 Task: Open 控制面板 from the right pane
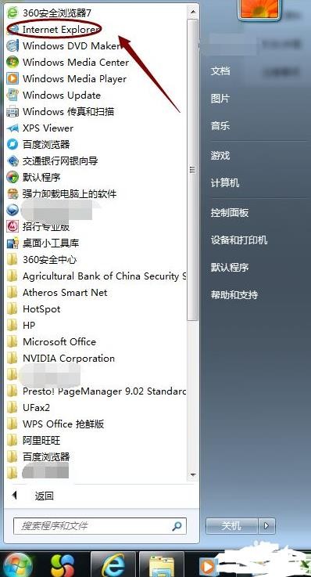click(230, 213)
